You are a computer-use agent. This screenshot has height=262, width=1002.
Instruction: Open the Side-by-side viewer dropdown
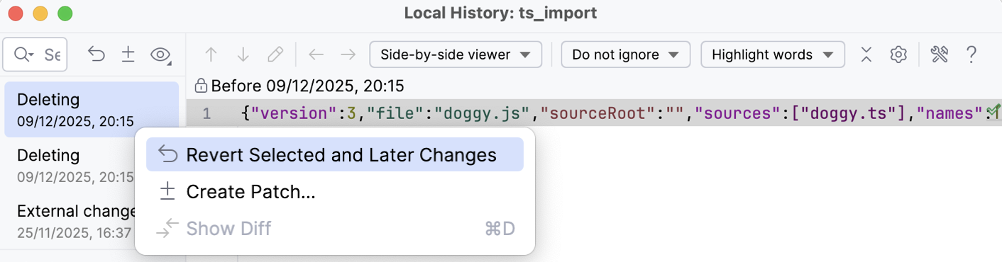coord(456,55)
